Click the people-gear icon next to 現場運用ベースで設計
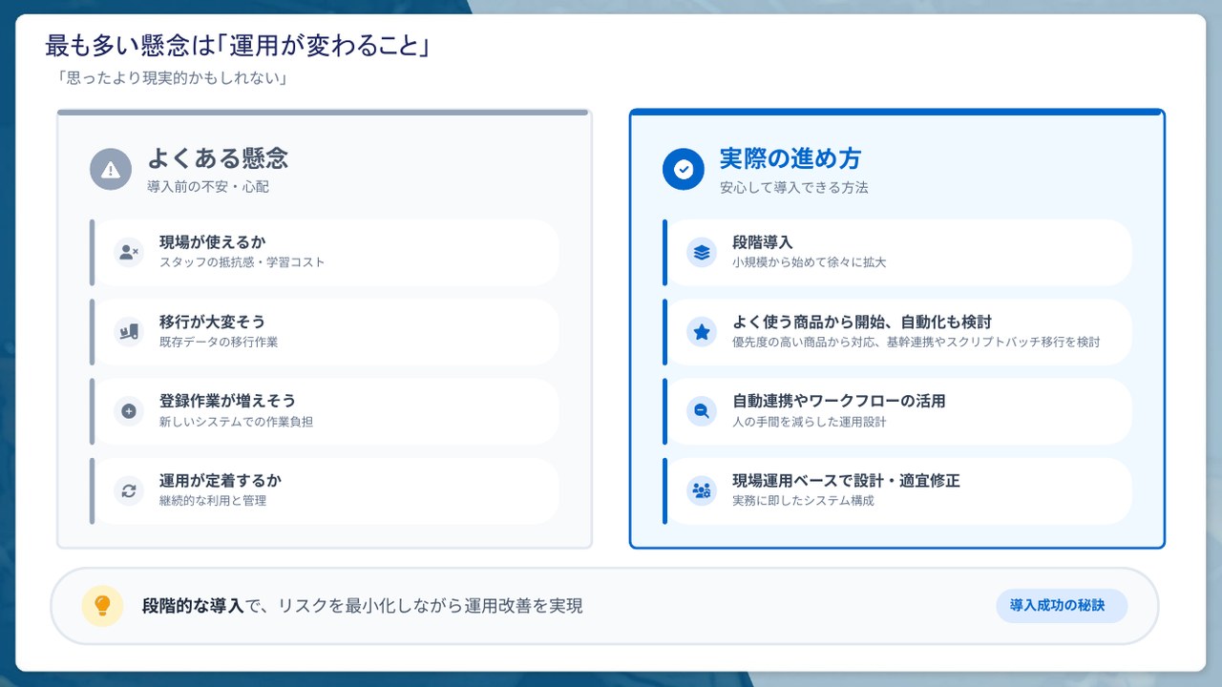The image size is (1222, 687). (x=702, y=490)
